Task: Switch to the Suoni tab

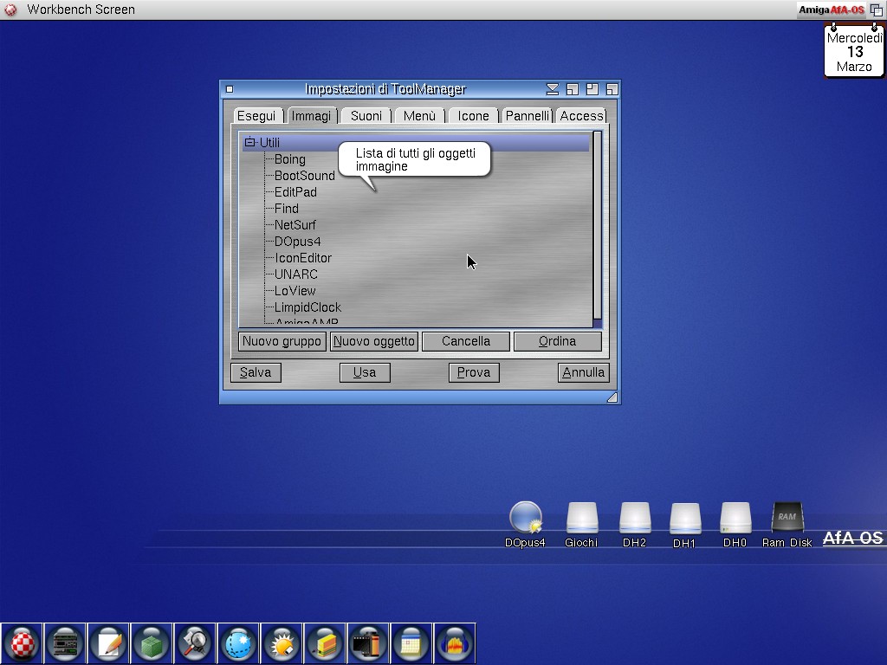Action: (x=366, y=116)
